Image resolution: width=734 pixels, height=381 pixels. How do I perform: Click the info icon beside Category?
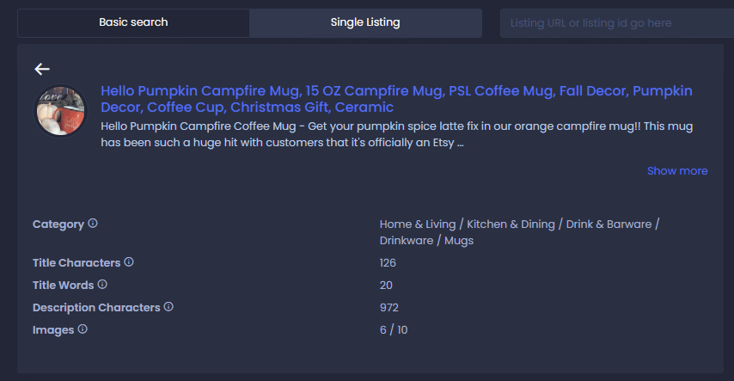tap(93, 223)
